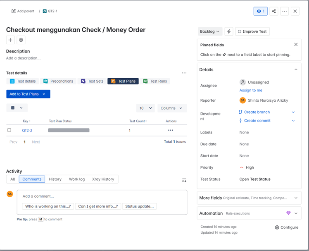Open the Backlog status dropdown
The image size is (309, 251).
(x=210, y=31)
